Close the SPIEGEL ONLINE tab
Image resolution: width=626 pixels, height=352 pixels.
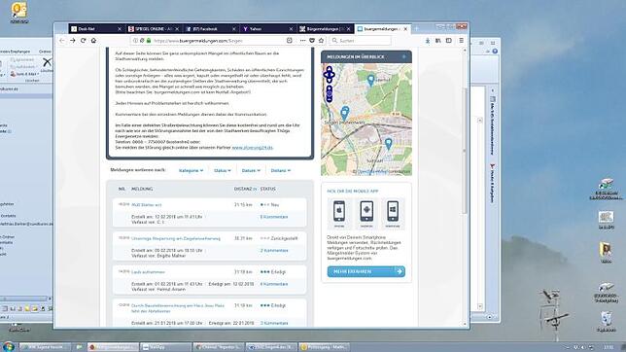177,29
